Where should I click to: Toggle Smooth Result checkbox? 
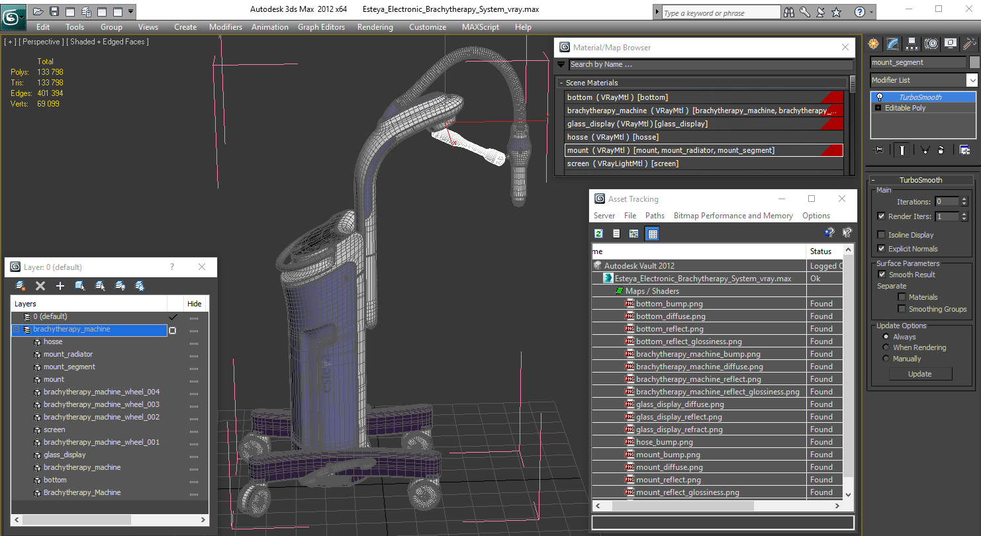[882, 275]
